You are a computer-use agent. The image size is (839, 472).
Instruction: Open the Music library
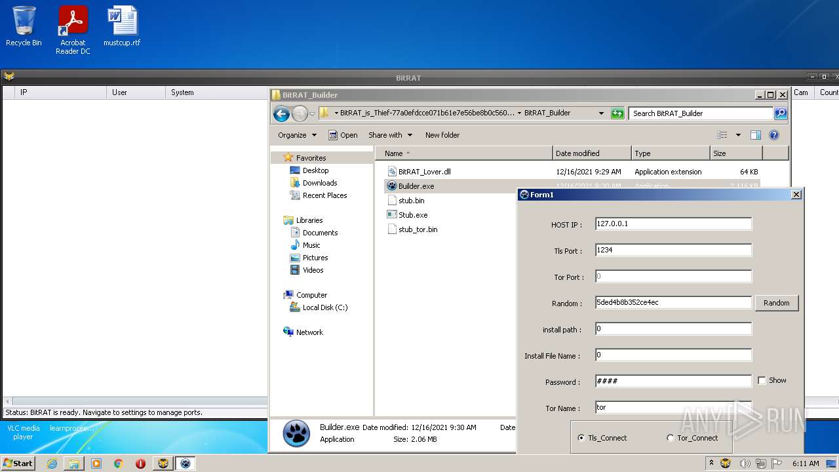click(311, 245)
